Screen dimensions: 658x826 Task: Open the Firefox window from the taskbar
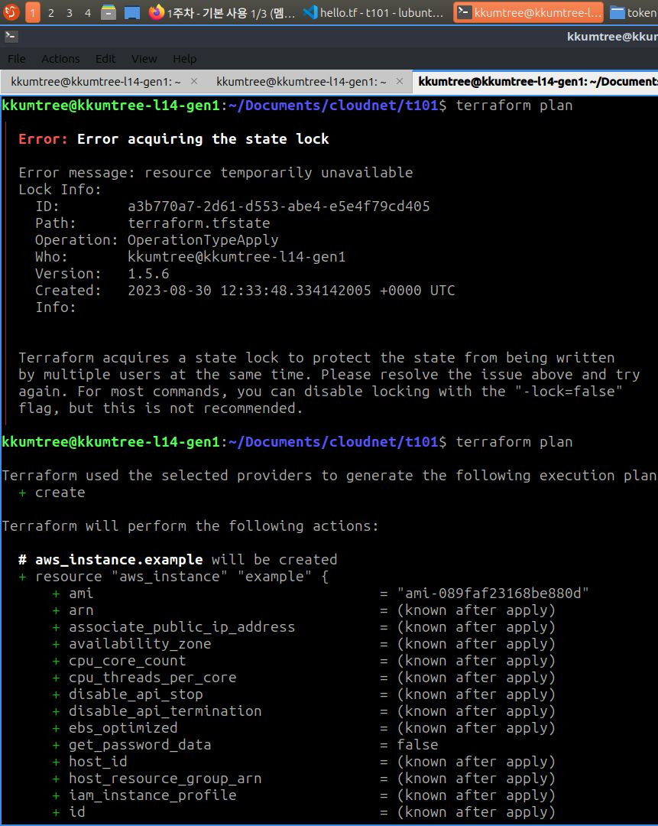click(x=222, y=12)
